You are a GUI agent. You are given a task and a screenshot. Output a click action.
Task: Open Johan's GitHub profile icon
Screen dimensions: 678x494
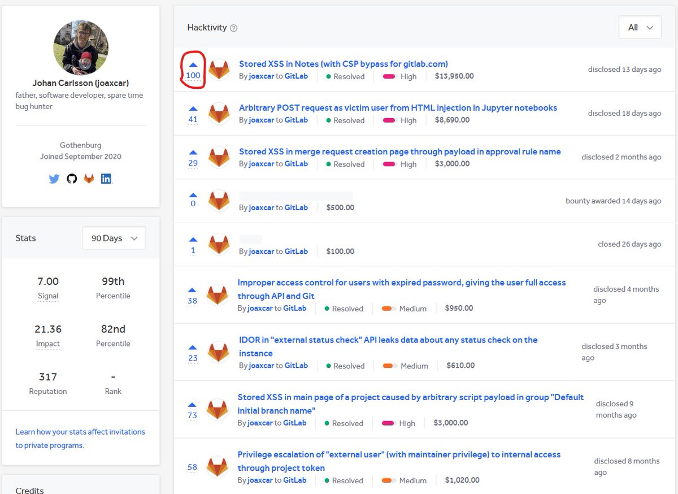pos(72,179)
